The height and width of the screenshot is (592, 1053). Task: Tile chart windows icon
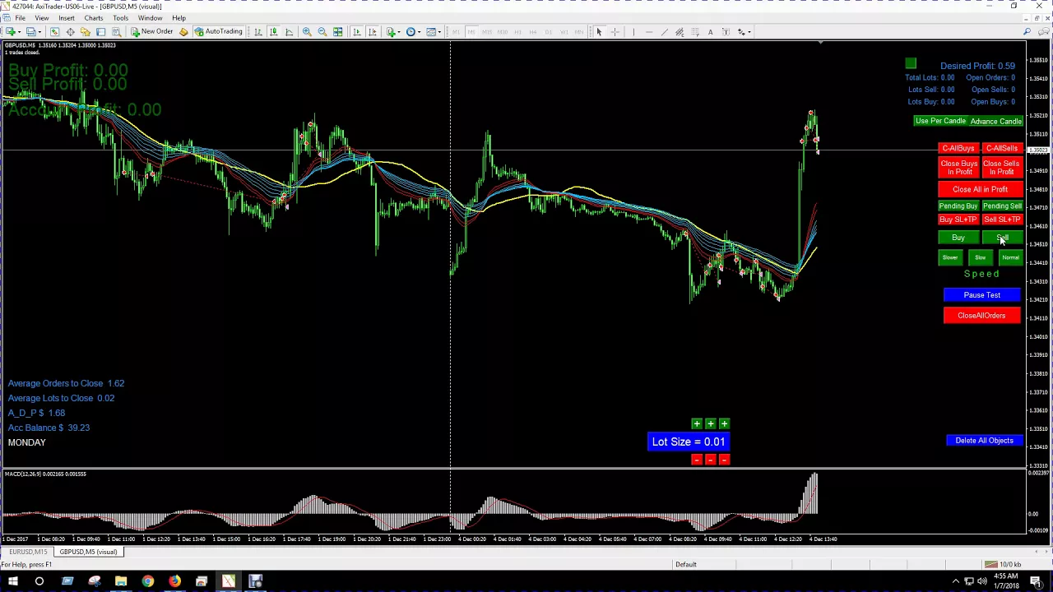[338, 32]
